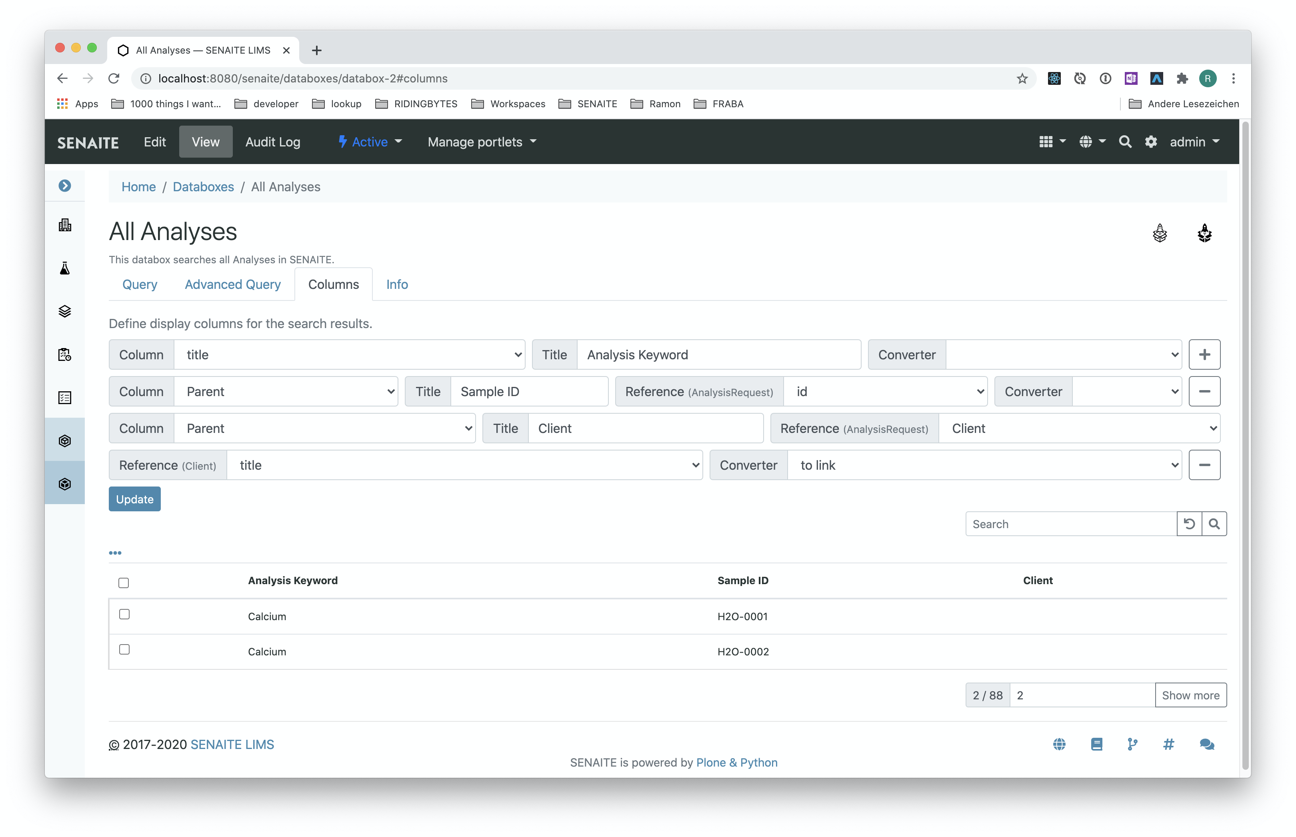Screen dimensions: 1296x837
Task: Expand the Manage portlets menu
Action: (x=482, y=142)
